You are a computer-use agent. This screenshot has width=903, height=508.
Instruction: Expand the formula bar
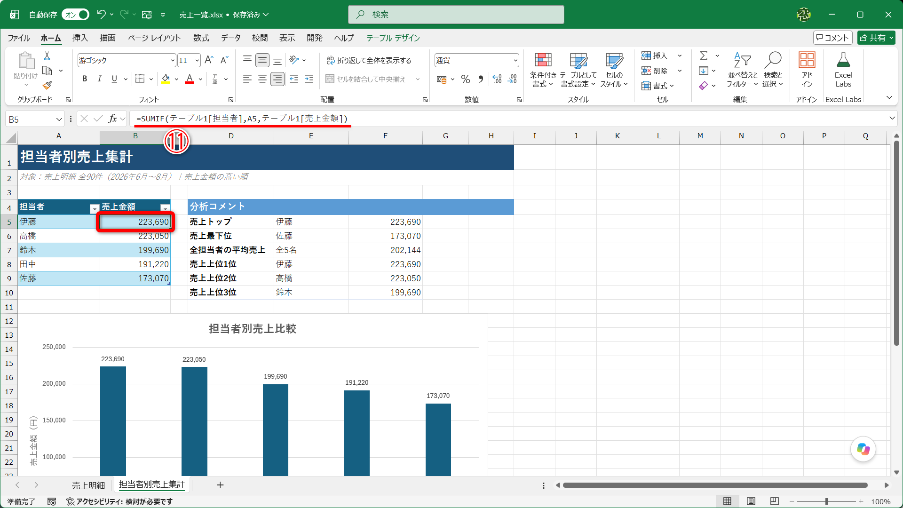[x=892, y=119]
